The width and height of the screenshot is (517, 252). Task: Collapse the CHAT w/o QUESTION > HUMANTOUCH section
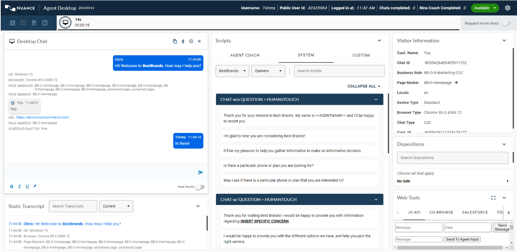(x=376, y=99)
